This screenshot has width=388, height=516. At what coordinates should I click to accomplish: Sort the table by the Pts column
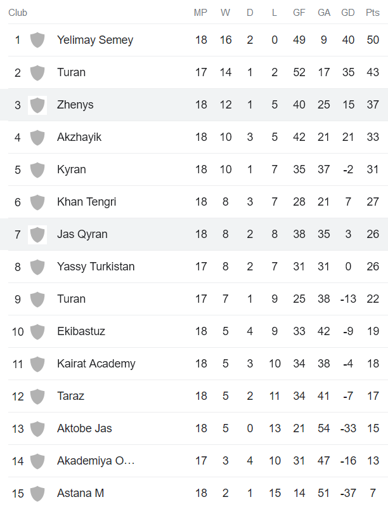(373, 12)
